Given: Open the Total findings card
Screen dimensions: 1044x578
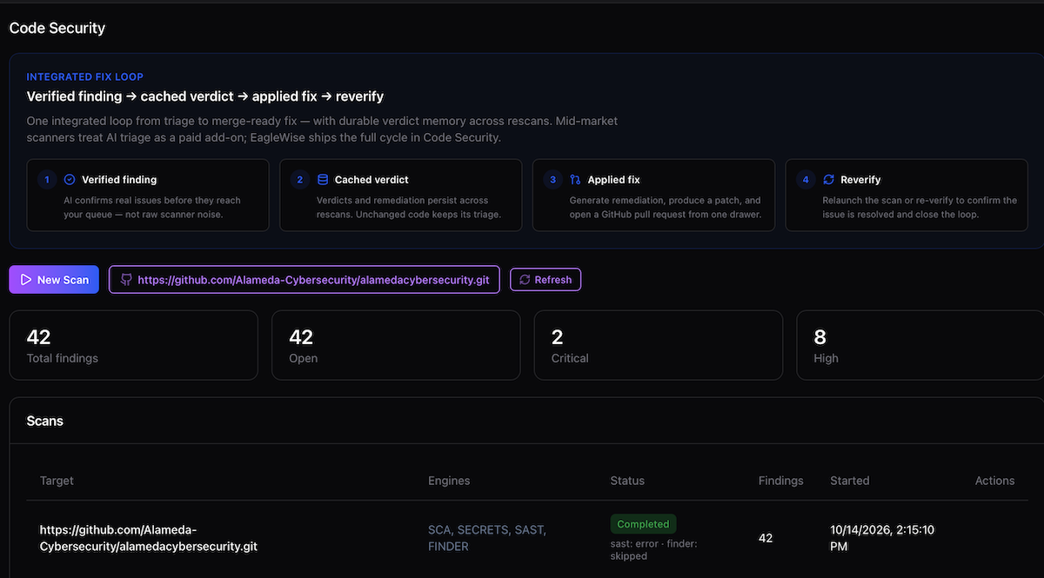Looking at the screenshot, I should point(134,345).
